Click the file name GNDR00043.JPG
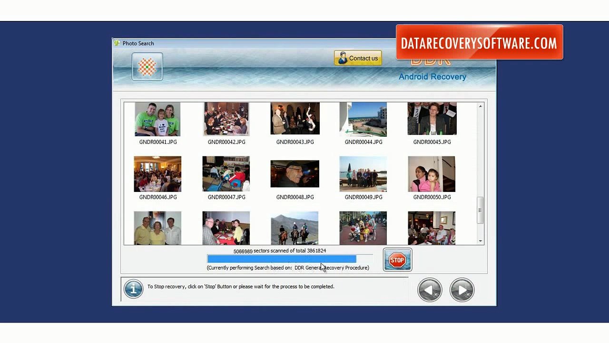 tap(295, 142)
